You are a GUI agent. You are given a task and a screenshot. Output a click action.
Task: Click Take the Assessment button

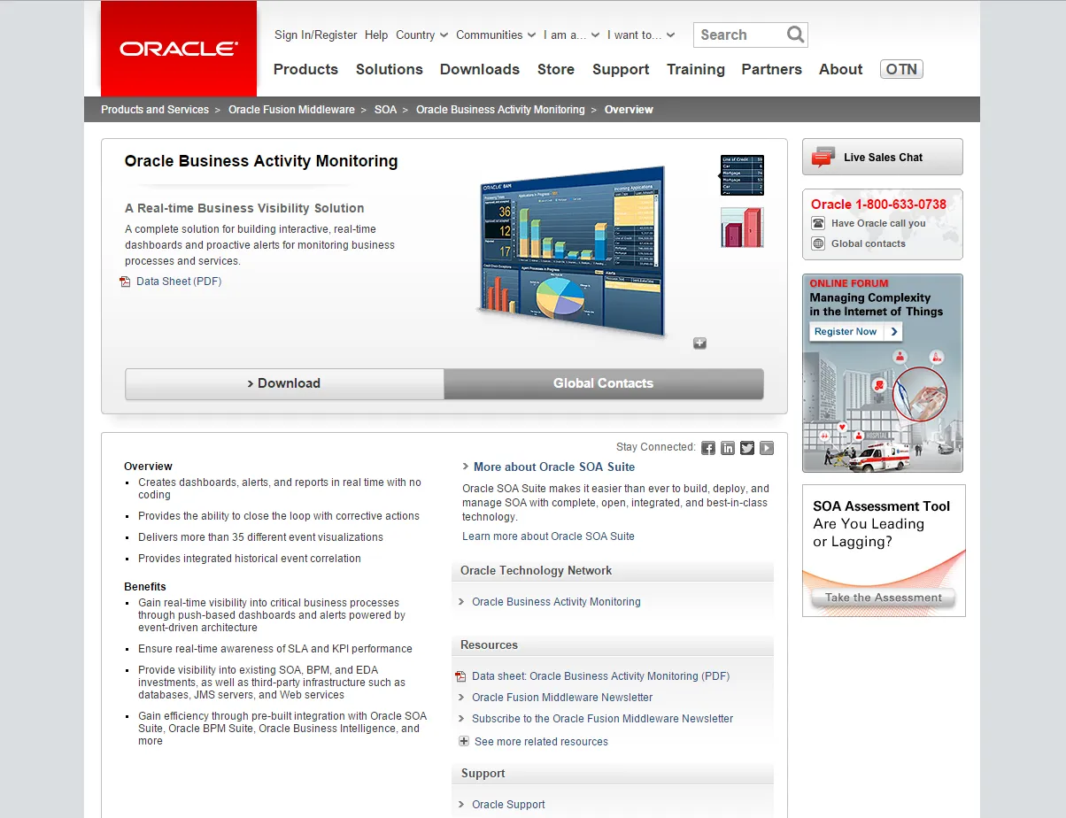click(884, 598)
